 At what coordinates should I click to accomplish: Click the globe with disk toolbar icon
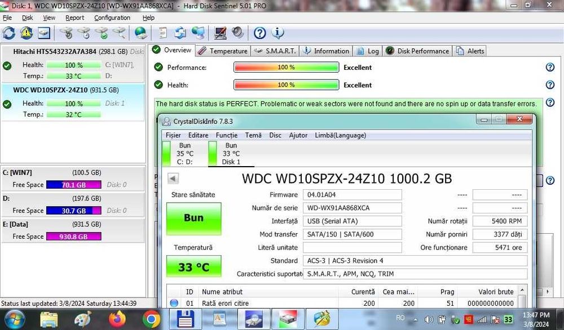(140, 33)
